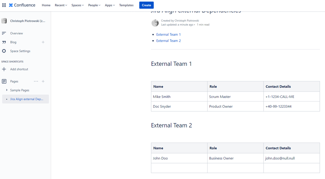Image resolution: width=325 pixels, height=179 pixels.
Task: Open Space Settings
Action: tap(20, 51)
